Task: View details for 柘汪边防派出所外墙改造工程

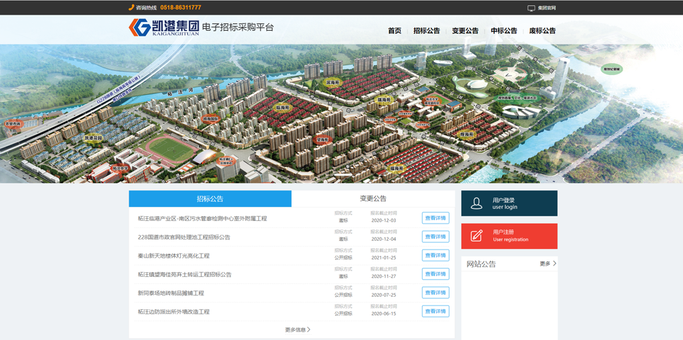Action: (x=435, y=311)
